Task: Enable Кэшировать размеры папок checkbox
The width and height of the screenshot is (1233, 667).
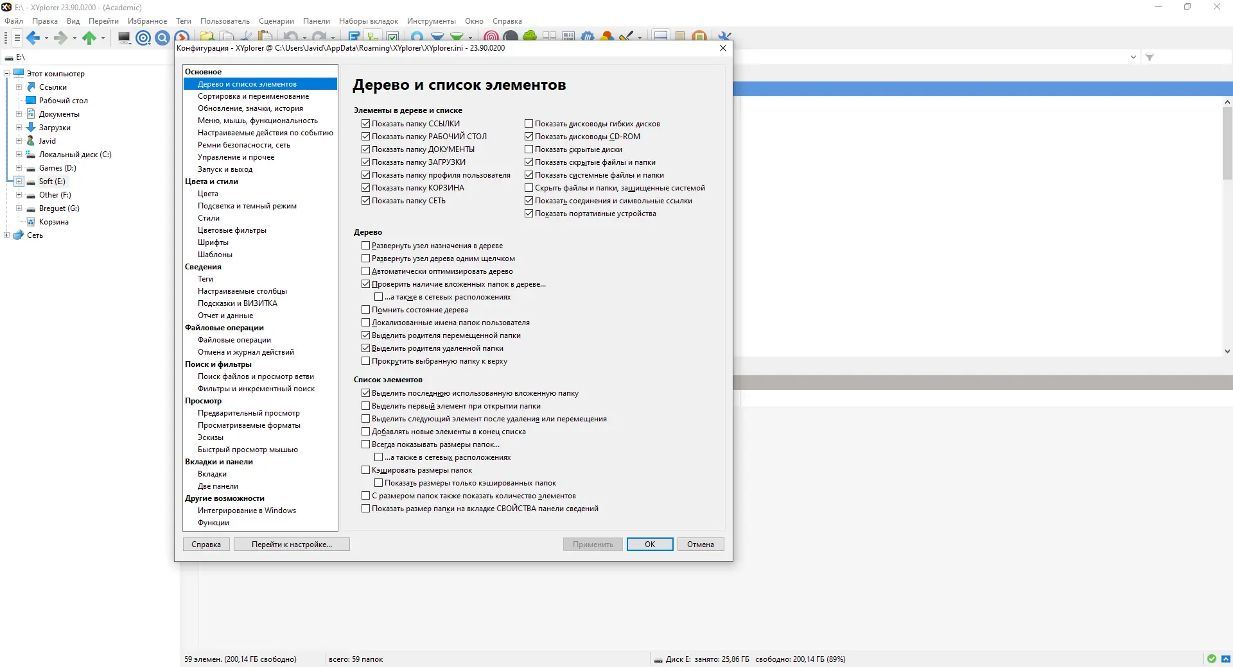Action: [365, 469]
